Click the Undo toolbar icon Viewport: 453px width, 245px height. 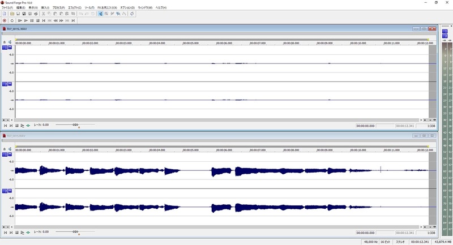coord(81,14)
